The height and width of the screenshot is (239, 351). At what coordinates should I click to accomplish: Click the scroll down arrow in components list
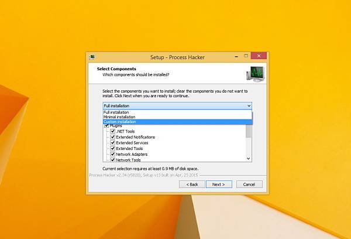(248, 159)
